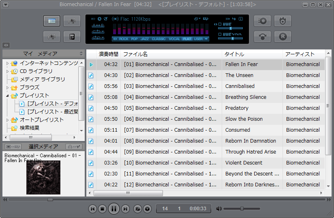The width and height of the screenshot is (334, 218).
Task: Select the CLASSIC equalizer preset
Action: [159, 39]
